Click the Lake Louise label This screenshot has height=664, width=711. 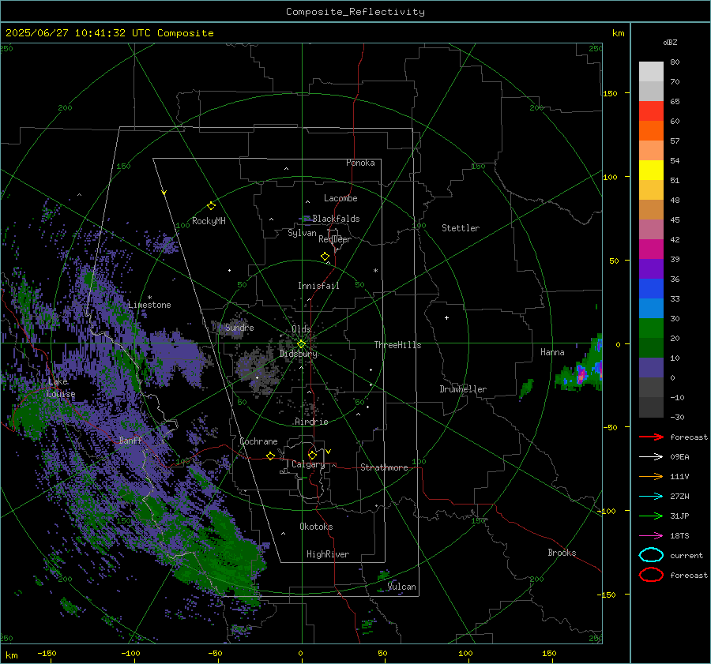tap(61, 388)
